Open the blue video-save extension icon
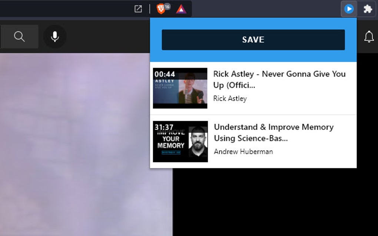378x236 pixels. pos(349,9)
